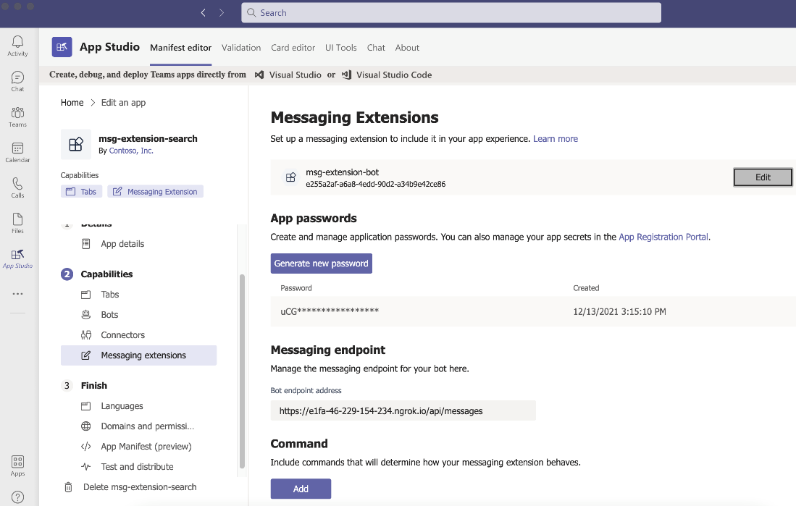Click the Capabilities step heading
Screen dimensions: 796x506
pyautogui.click(x=106, y=274)
